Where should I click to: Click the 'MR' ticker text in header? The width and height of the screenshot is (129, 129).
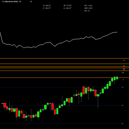pos(20,2)
